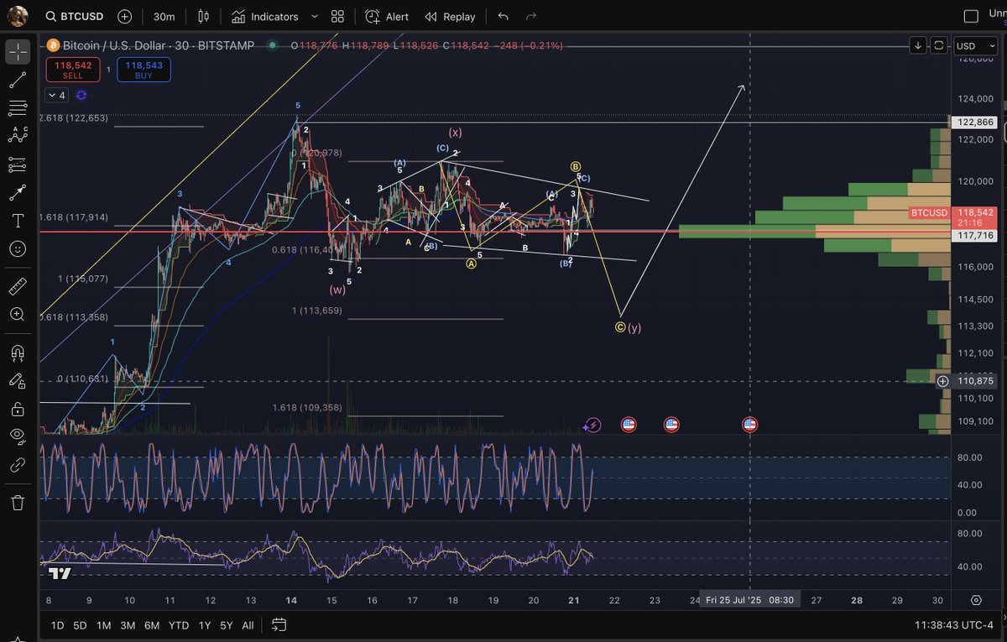Select the 1D time range
Screen dimensions: 1007x642
(57, 625)
